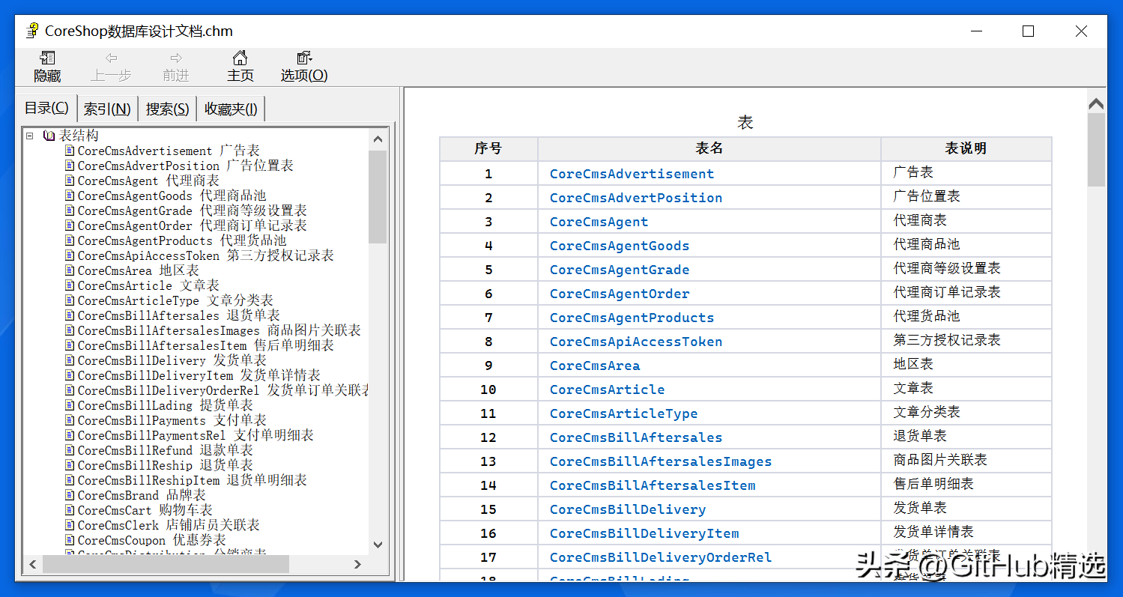The image size is (1123, 597).
Task: Open the CoreCmsBillAftersalesImages table link
Action: 661,461
